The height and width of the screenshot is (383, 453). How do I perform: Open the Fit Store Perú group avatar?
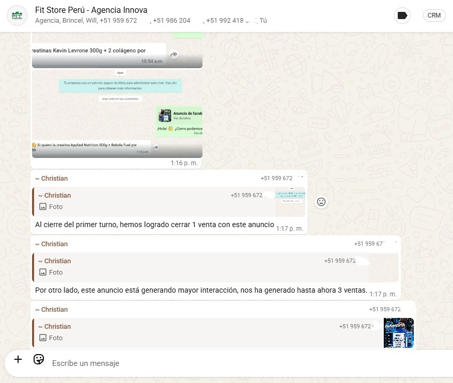point(17,15)
